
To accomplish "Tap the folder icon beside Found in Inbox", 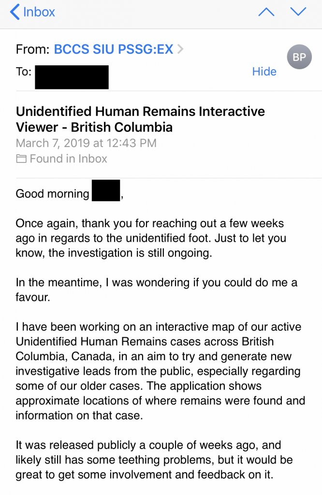I will 21,159.
